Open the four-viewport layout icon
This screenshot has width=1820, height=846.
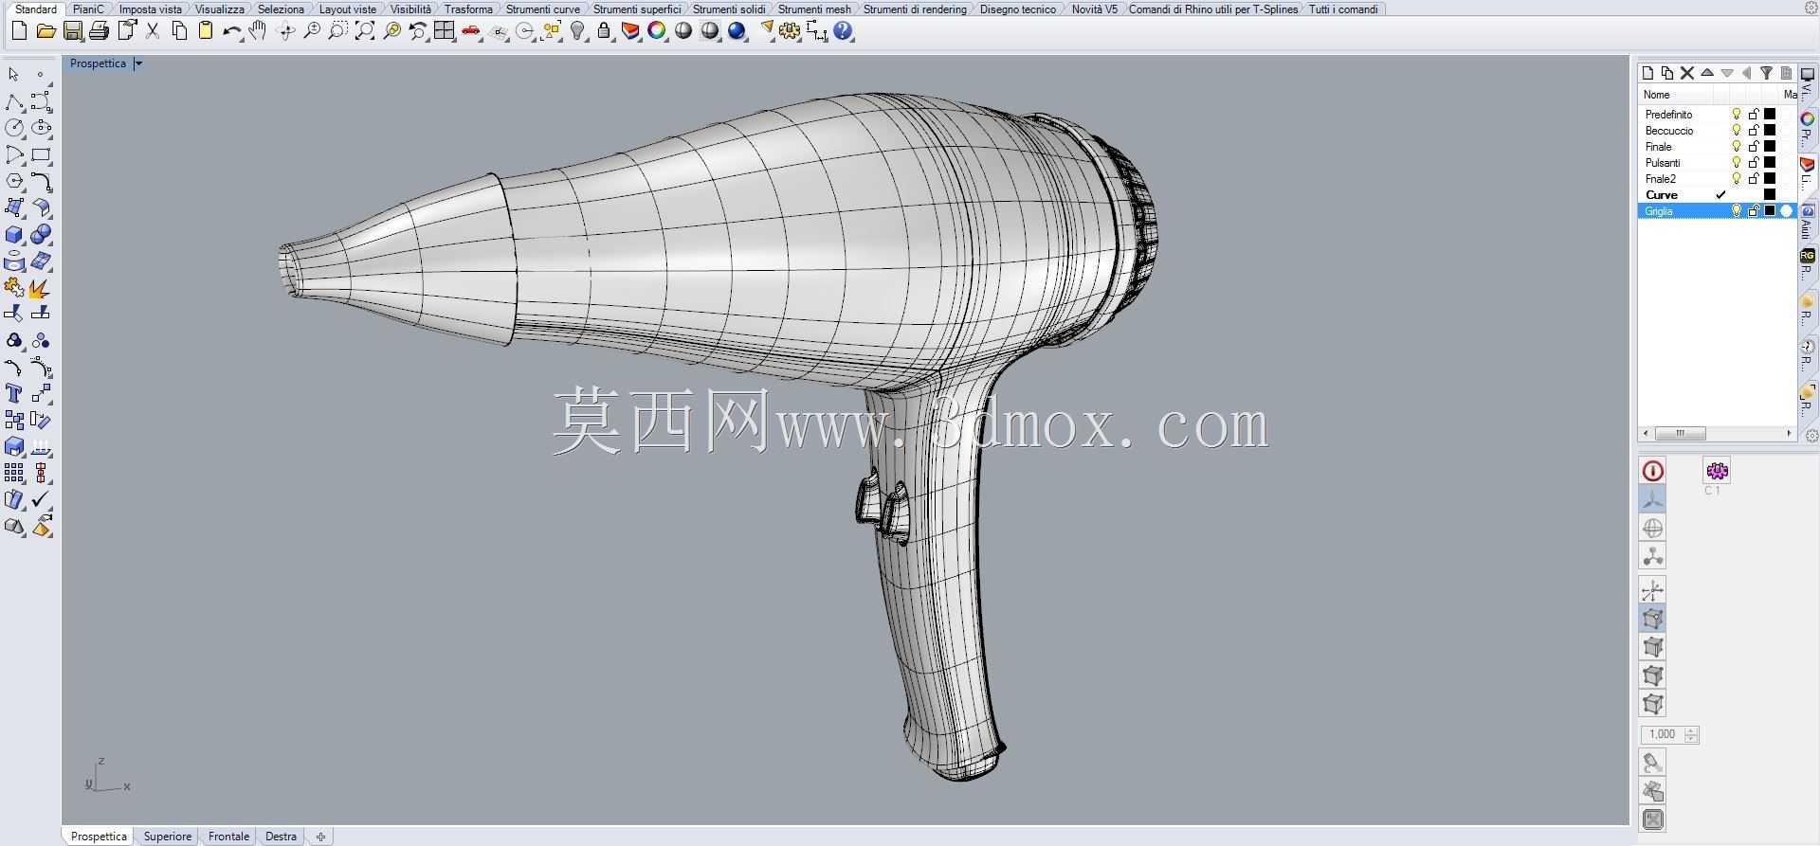[x=444, y=31]
